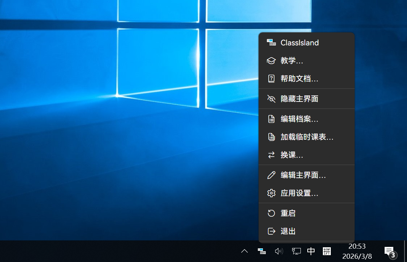Open 应用设置 via the gear icon
Viewport: 407px width, 262px height.
271,193
